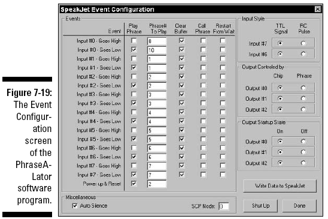
Task: Edit Phrase# field for Power up & Reset
Action: [157, 184]
